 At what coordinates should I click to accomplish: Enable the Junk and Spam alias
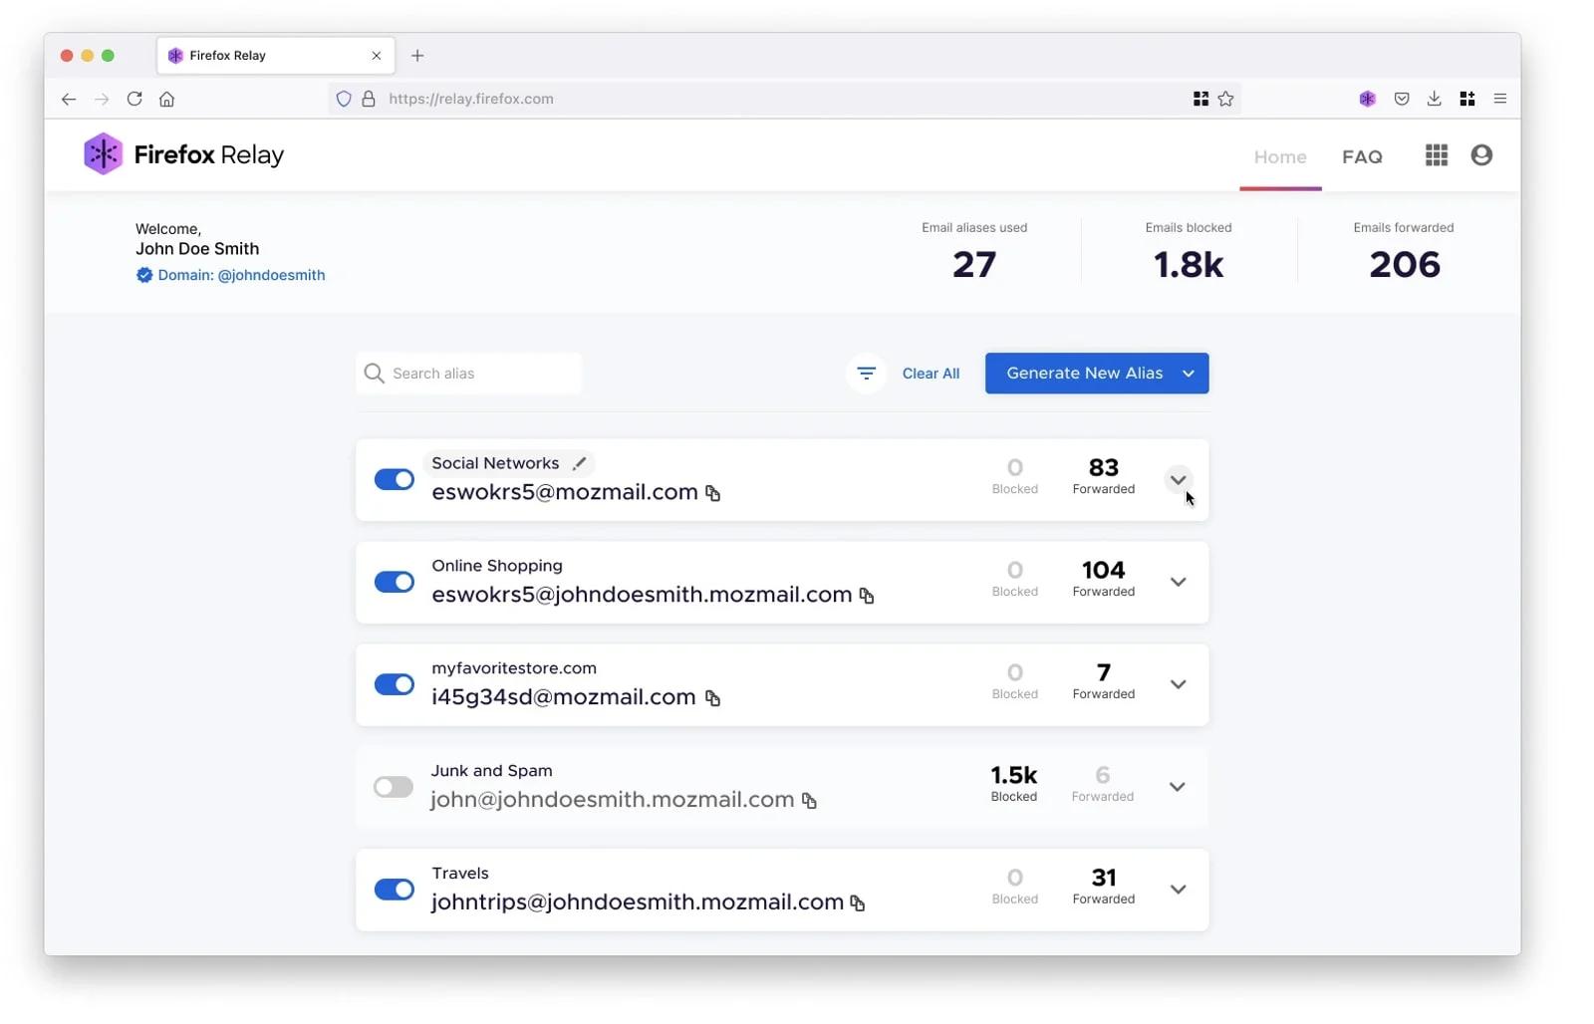click(393, 786)
